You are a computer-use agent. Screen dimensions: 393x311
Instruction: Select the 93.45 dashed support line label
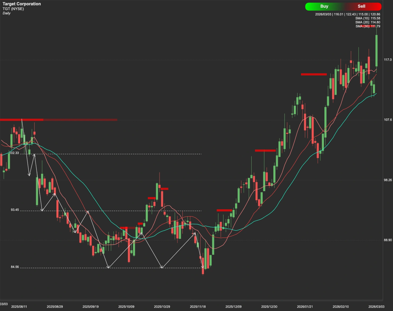point(14,210)
